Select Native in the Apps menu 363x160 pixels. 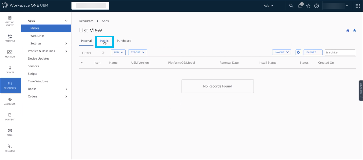46,28
